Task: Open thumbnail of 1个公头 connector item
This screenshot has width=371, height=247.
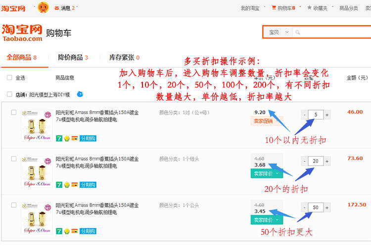Action: [37, 218]
